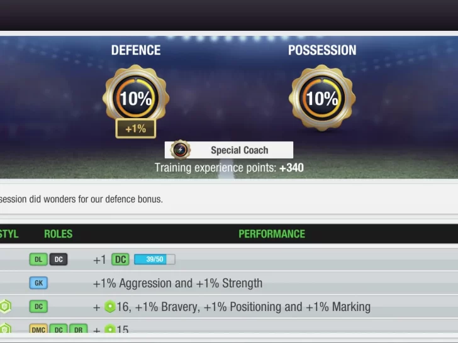Click the Bravery, Positioning and Marking row
The image size is (458, 343).
pos(229,307)
